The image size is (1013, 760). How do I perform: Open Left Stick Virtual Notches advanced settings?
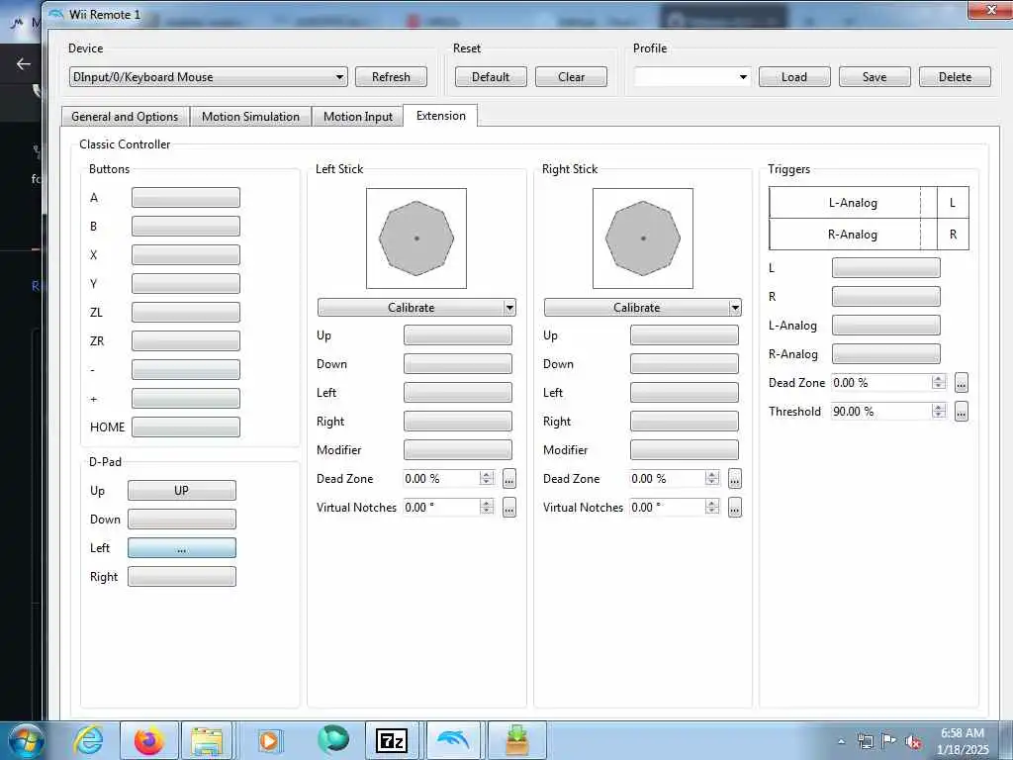509,508
